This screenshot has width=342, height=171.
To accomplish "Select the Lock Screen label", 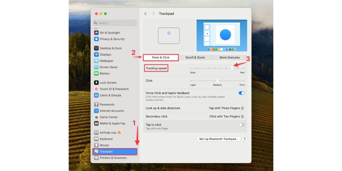I will 108,83.
